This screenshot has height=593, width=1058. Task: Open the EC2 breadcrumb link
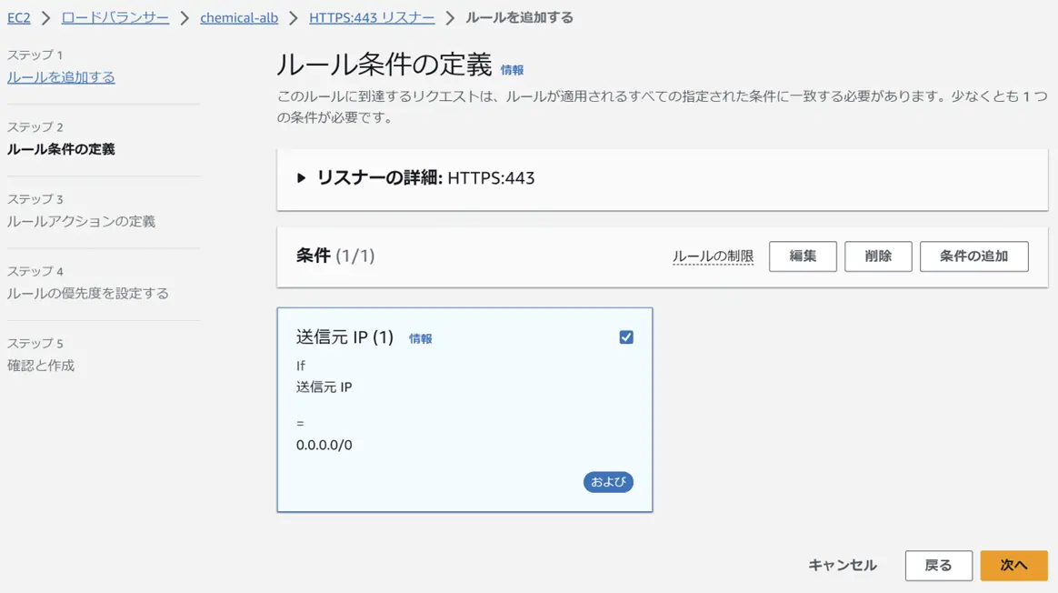pyautogui.click(x=19, y=17)
